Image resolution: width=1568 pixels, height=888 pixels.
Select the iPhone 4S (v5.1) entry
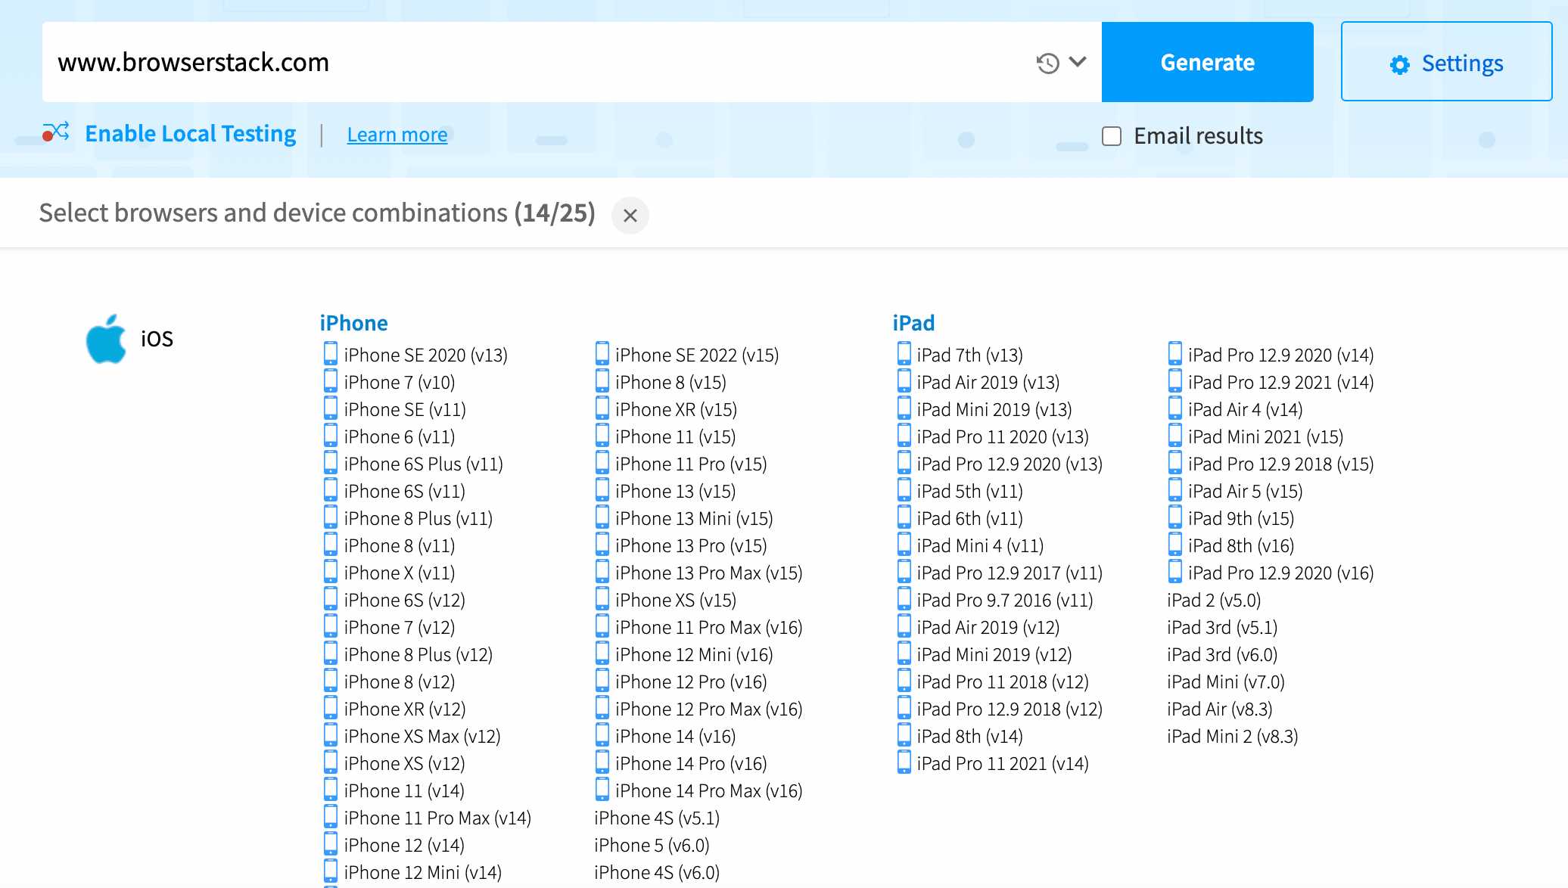click(x=657, y=818)
